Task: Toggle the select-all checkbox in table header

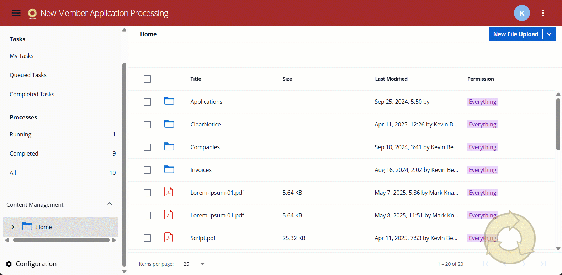Action: [147, 79]
